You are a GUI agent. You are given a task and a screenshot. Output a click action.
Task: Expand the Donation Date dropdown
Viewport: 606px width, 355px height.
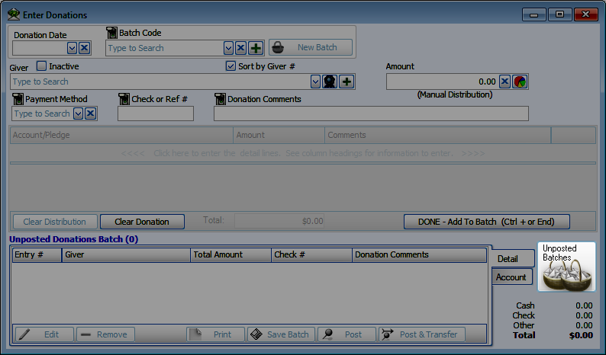click(x=73, y=48)
